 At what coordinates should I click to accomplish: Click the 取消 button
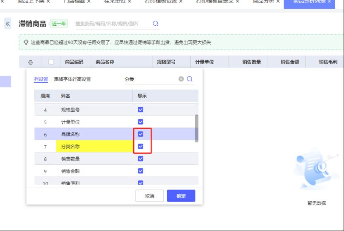(149, 196)
